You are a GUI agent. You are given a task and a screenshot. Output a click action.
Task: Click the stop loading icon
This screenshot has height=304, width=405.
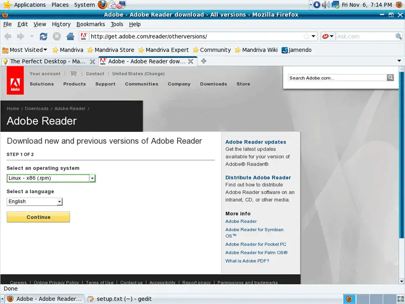[x=57, y=36]
